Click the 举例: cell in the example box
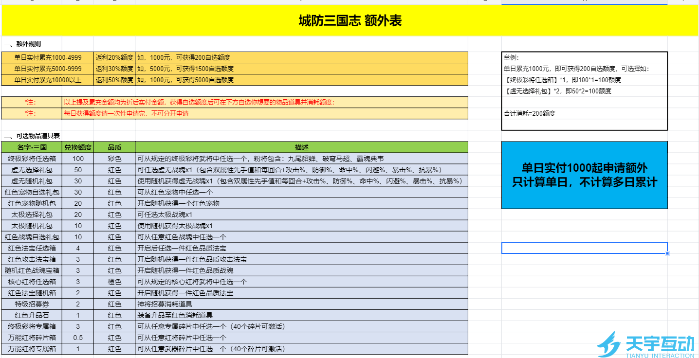The image size is (699, 358). tap(584, 57)
